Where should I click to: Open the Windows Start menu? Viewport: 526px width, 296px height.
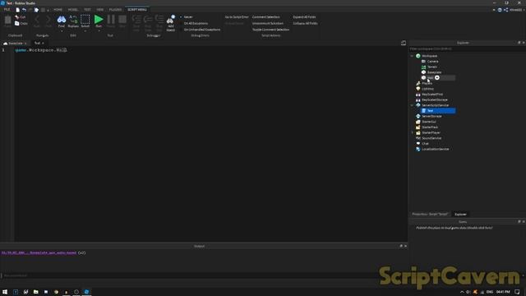[x=5, y=292]
